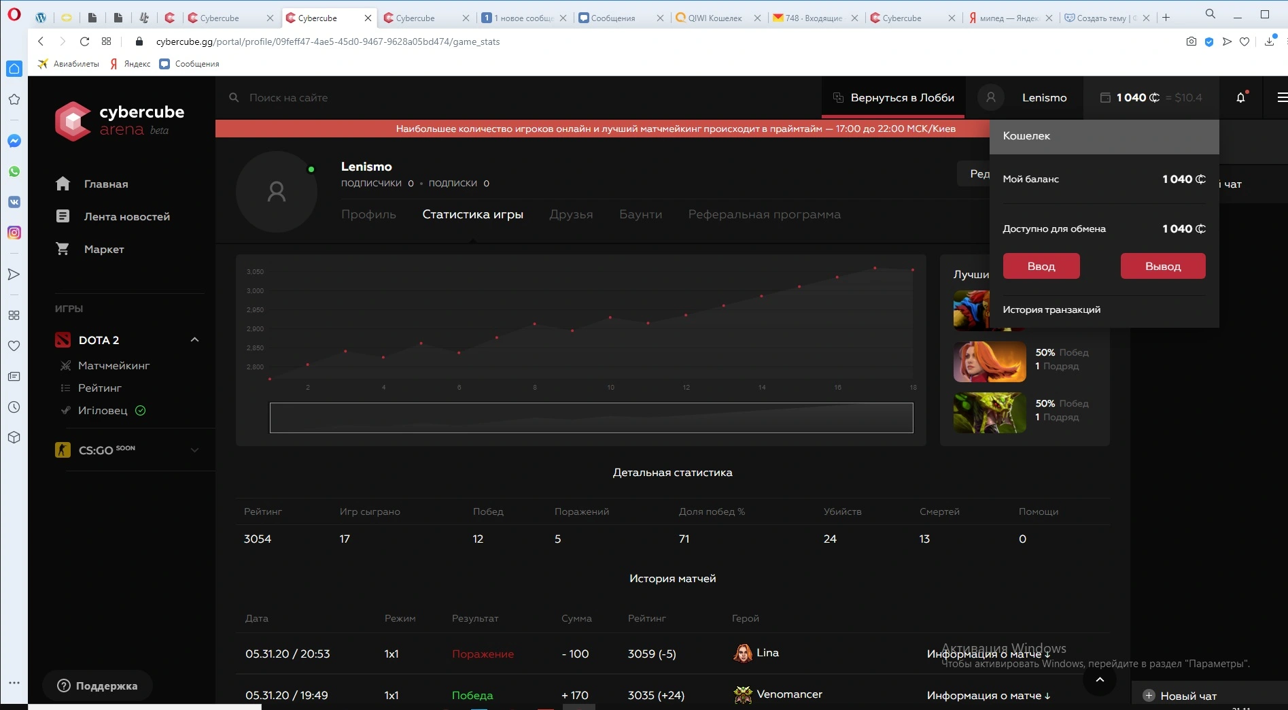Open the Баунти tab
This screenshot has width=1288, height=710.
pyautogui.click(x=640, y=214)
